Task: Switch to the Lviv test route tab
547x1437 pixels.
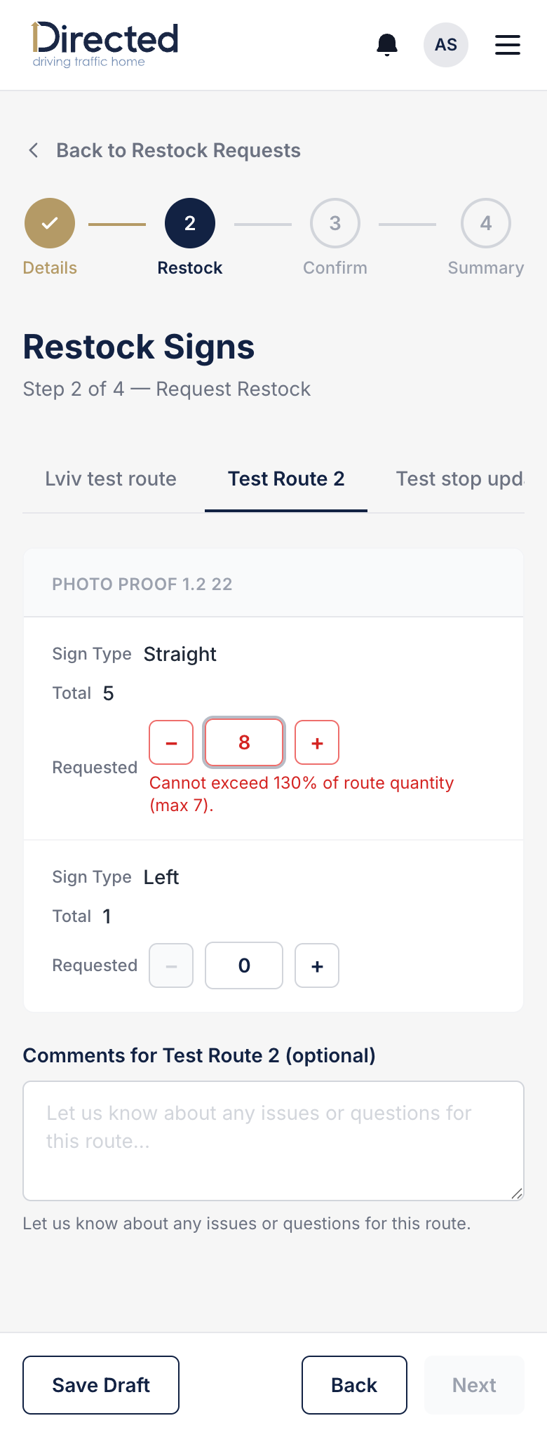Action: (x=111, y=479)
